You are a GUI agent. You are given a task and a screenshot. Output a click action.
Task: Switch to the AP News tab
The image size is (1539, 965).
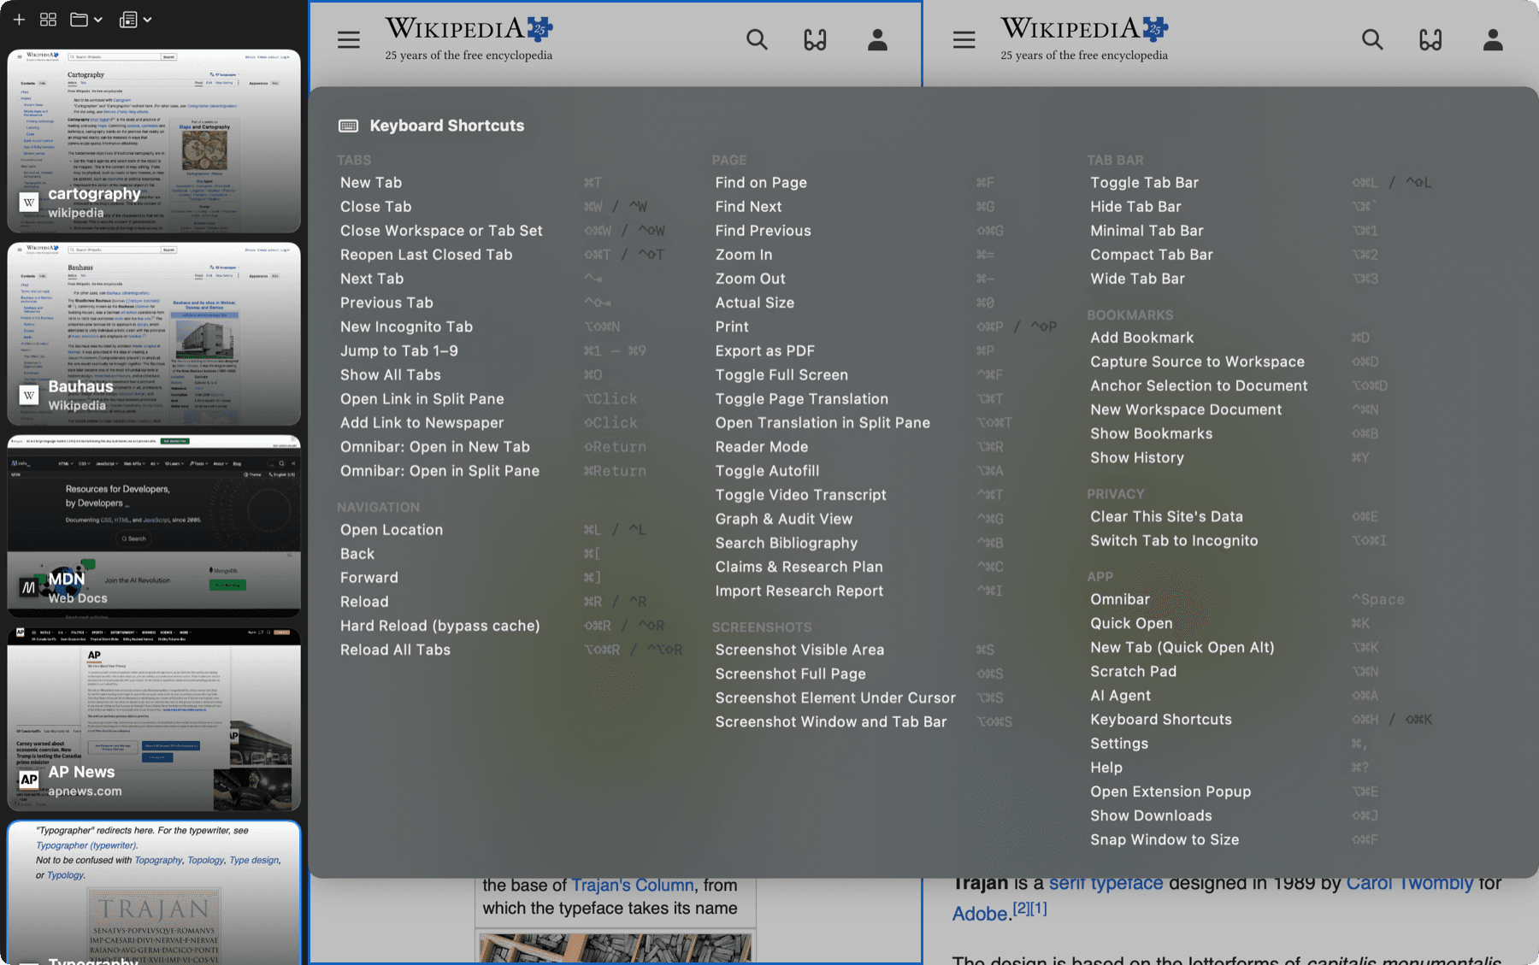[x=154, y=720]
